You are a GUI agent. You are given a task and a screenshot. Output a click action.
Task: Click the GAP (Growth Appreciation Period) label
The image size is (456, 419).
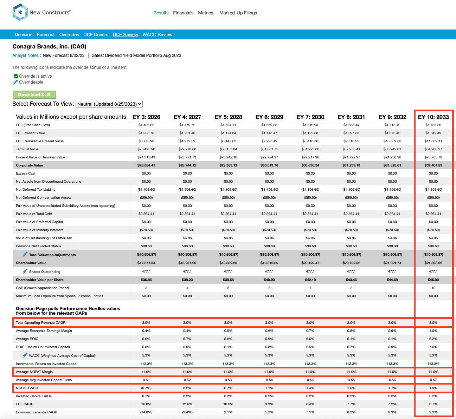[x=43, y=288]
